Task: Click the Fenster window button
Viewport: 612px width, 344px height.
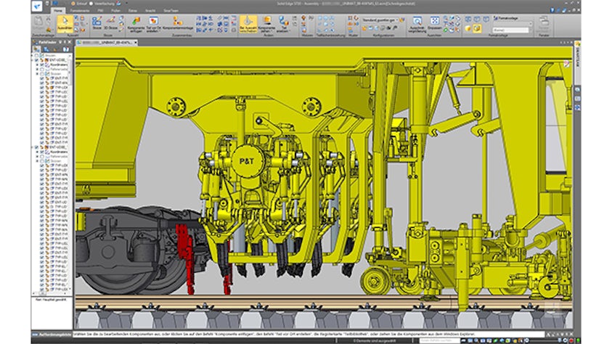Action: tap(544, 24)
